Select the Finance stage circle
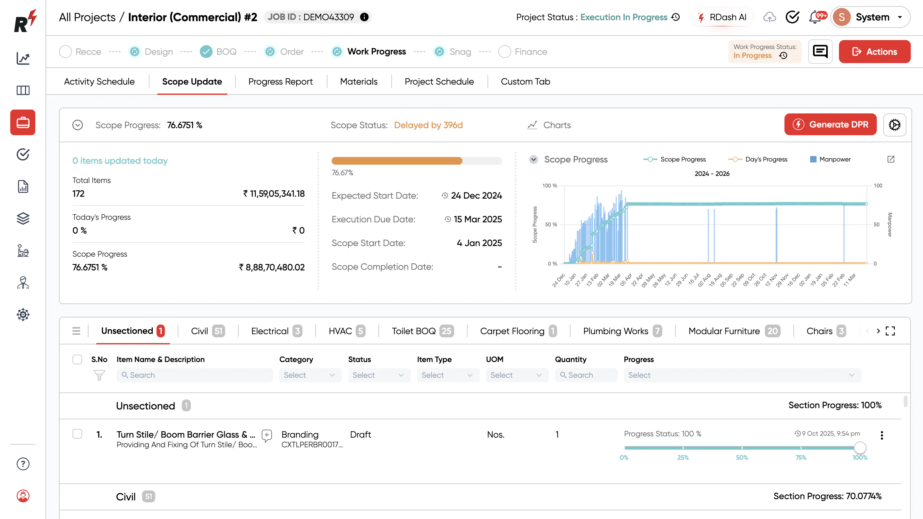 pyautogui.click(x=504, y=52)
